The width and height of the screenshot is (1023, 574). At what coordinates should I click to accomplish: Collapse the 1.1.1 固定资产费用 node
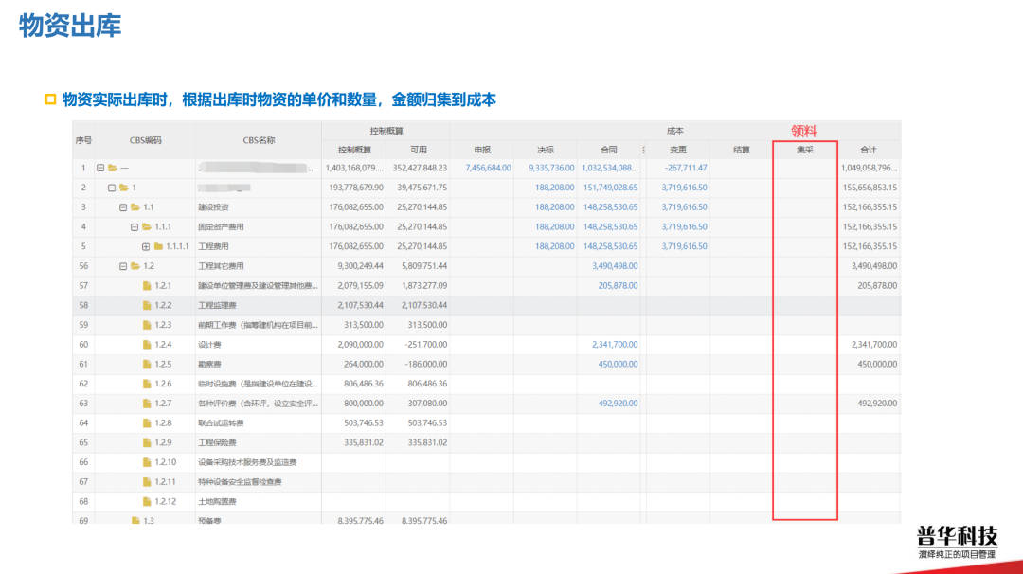tap(135, 227)
